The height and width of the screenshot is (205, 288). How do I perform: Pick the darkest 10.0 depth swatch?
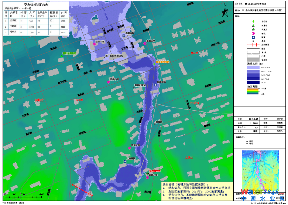pyautogui.click(x=253, y=82)
